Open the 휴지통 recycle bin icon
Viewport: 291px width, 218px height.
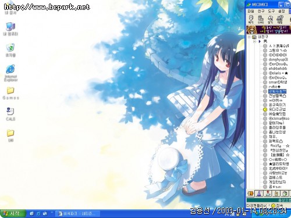[10, 50]
